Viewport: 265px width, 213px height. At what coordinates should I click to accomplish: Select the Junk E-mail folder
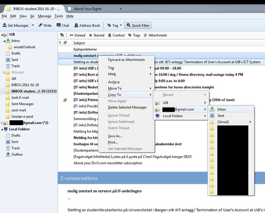tap(20, 98)
